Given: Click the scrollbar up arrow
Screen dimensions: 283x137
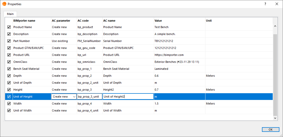Looking at the screenshot, I should point(275,26).
